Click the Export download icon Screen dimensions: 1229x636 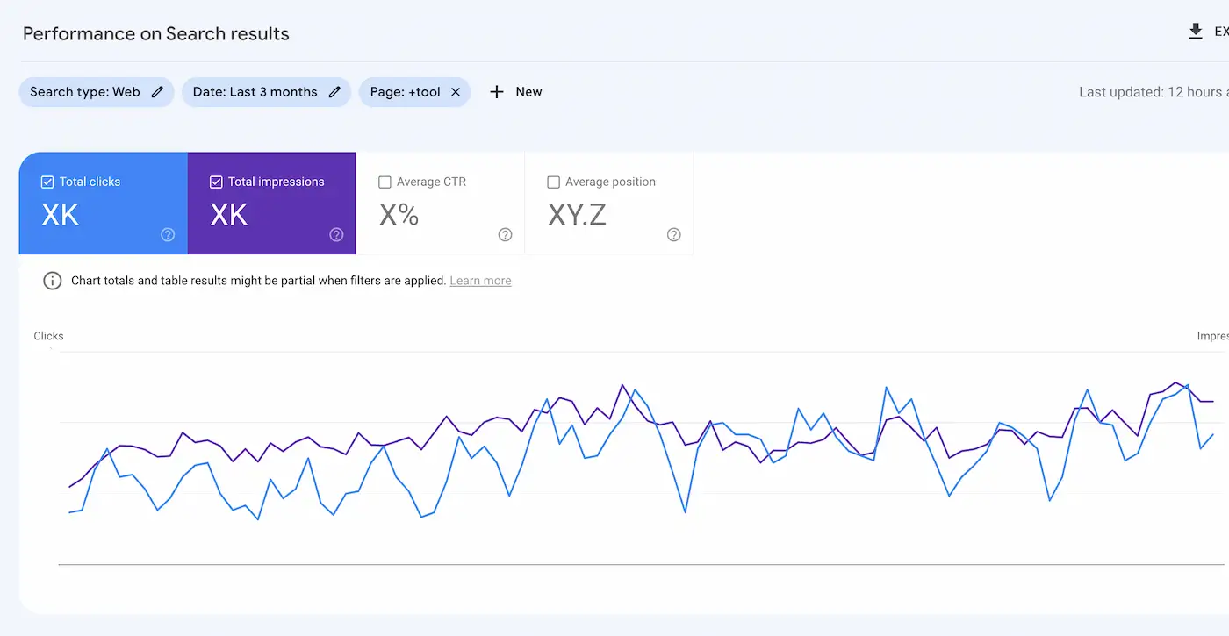1196,31
